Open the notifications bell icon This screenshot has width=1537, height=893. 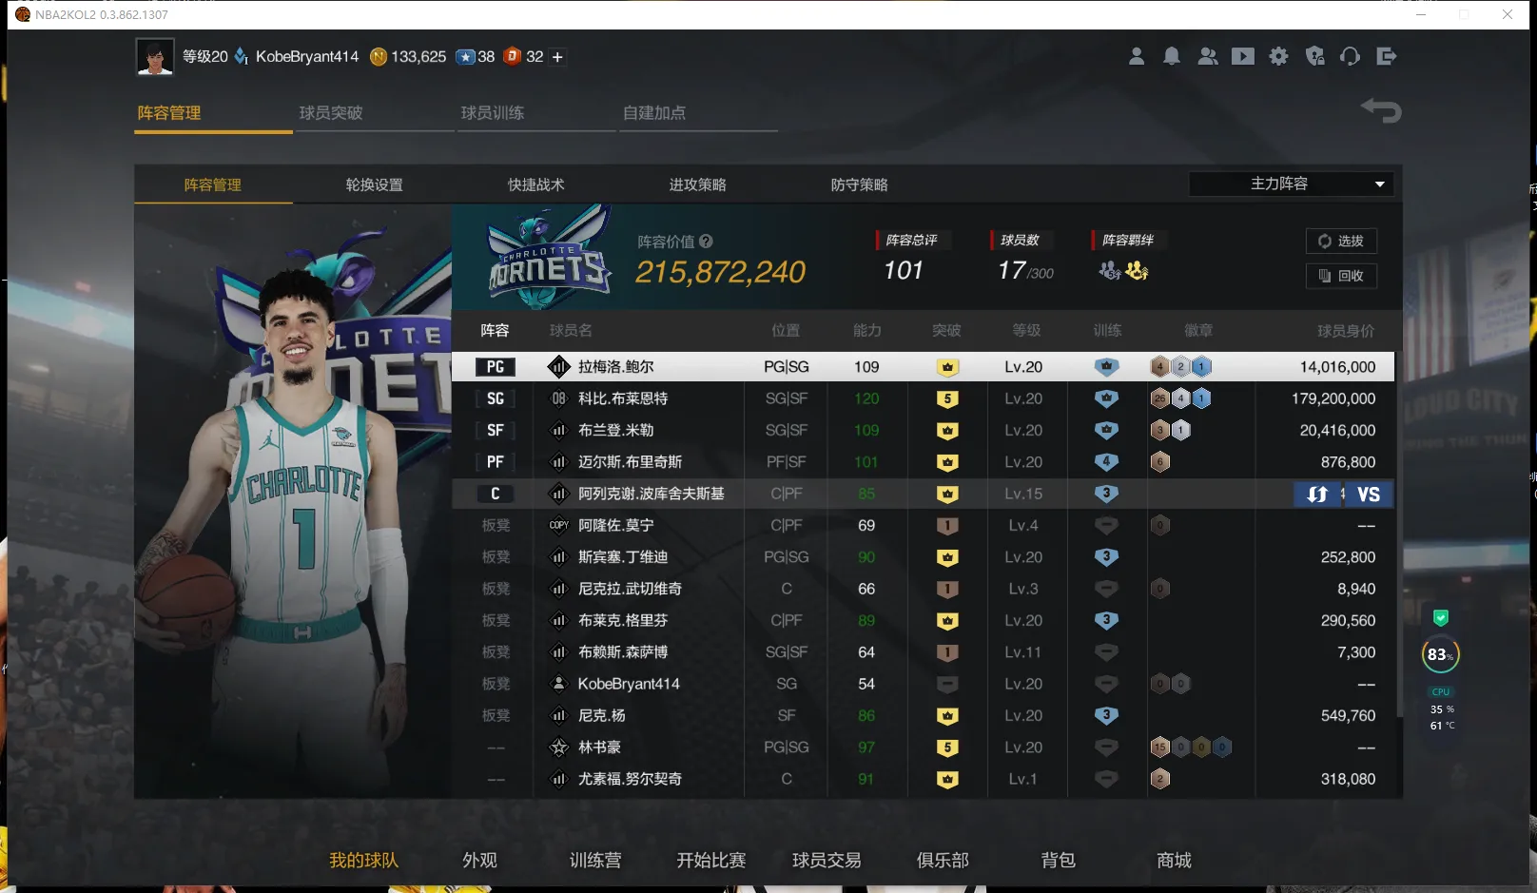(1172, 57)
